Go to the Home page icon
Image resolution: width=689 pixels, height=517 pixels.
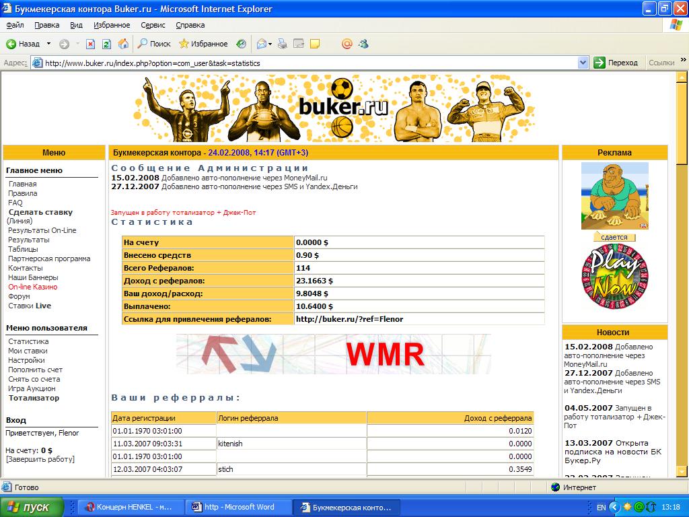tap(123, 44)
